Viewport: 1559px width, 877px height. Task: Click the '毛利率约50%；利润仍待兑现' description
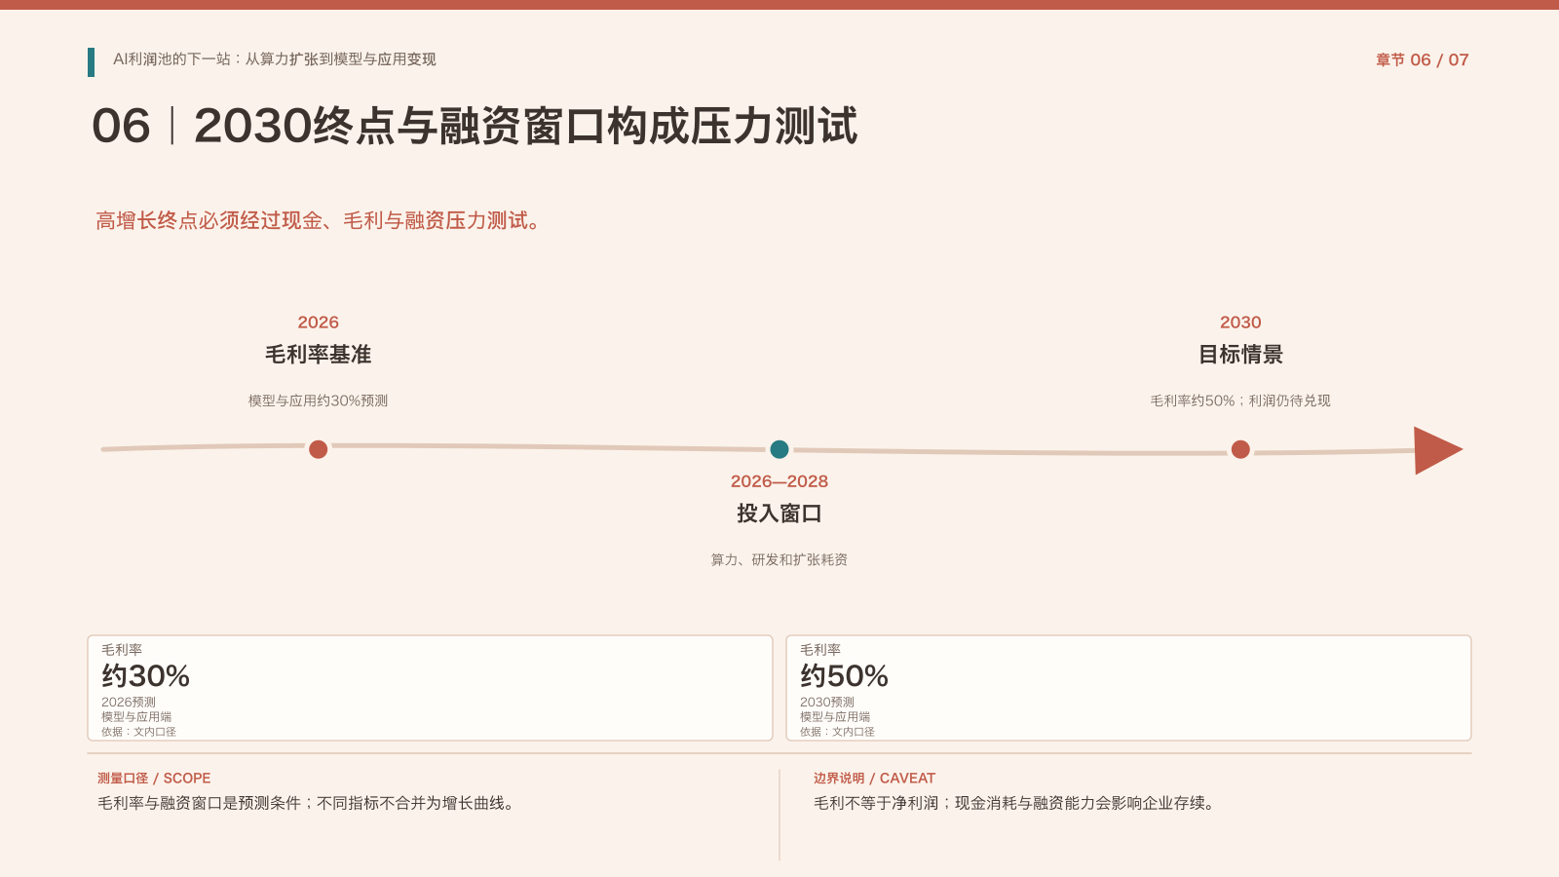[x=1240, y=400]
